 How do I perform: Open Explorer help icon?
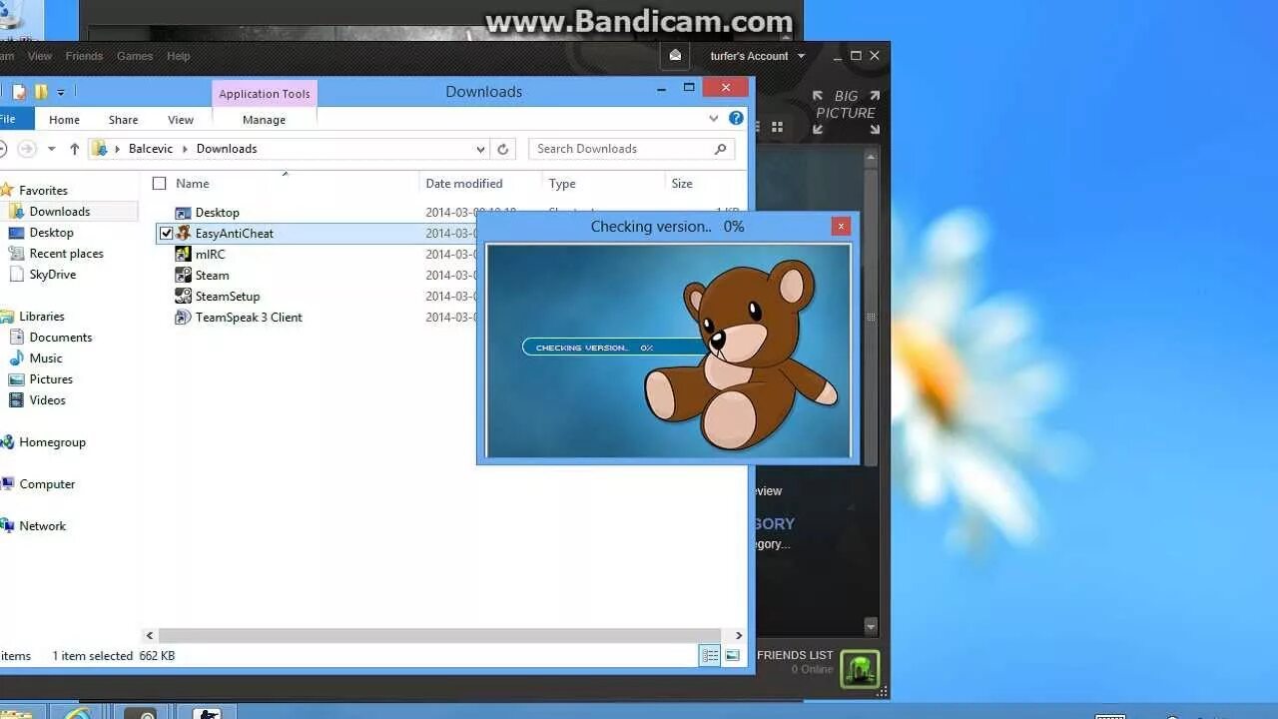click(736, 118)
